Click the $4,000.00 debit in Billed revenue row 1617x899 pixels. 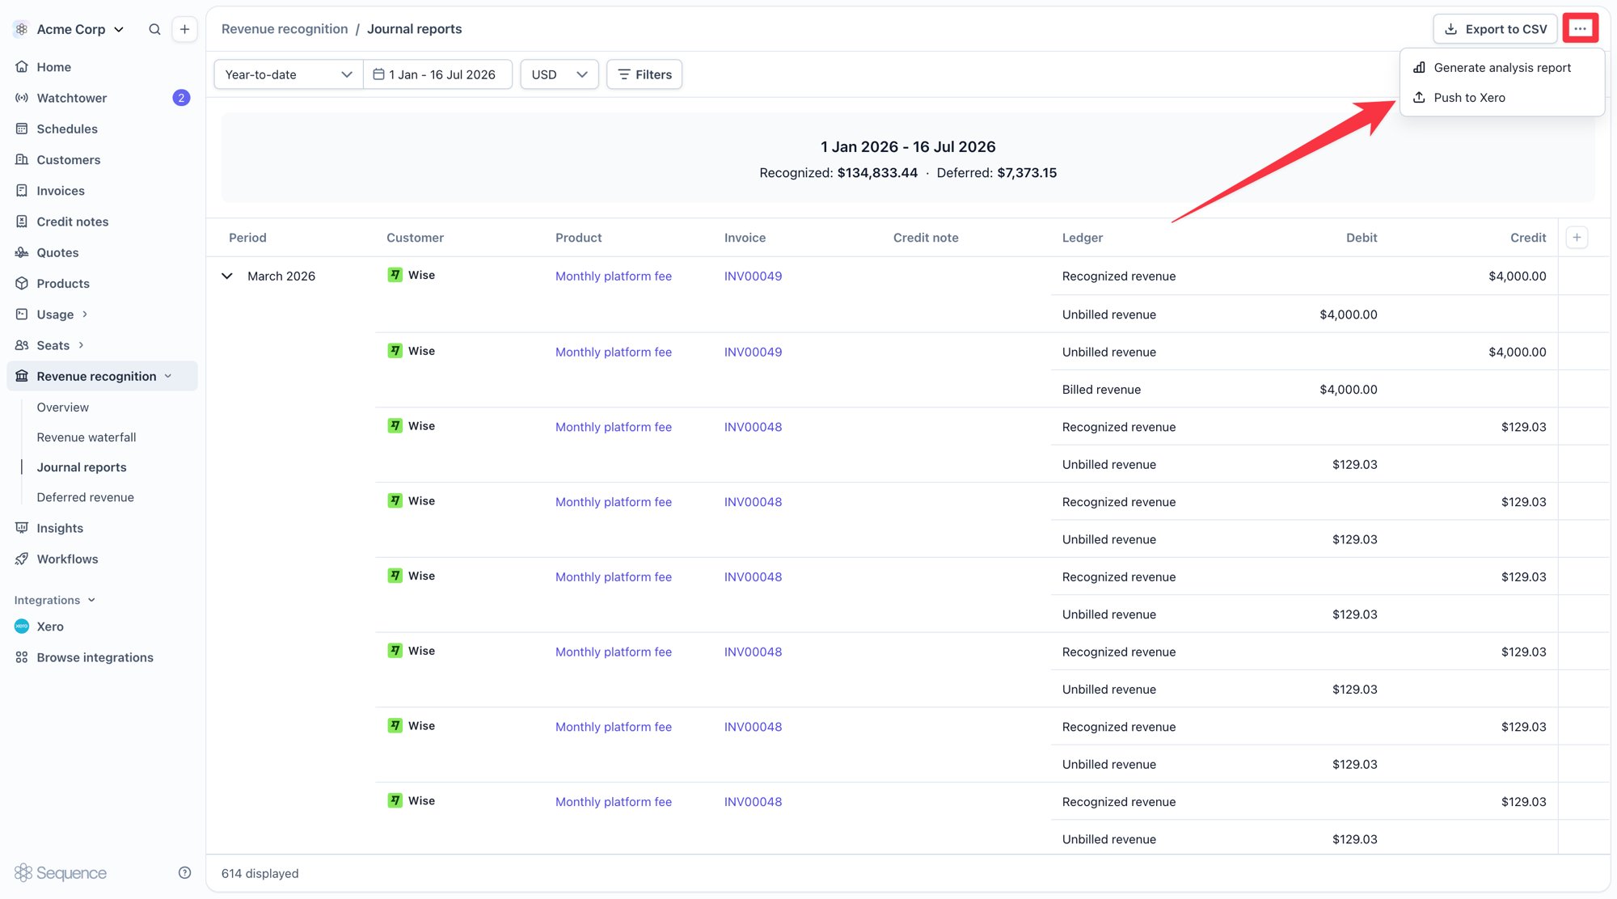point(1348,390)
